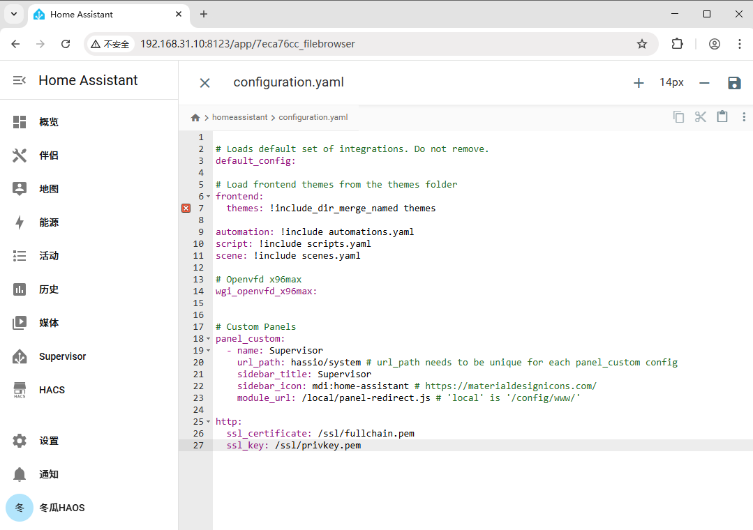Click the wgi_openvfd_x96max: line
Image resolution: width=753 pixels, height=530 pixels.
click(x=266, y=291)
